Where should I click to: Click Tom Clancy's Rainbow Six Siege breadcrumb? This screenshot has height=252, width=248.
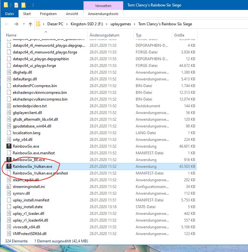pos(165,24)
